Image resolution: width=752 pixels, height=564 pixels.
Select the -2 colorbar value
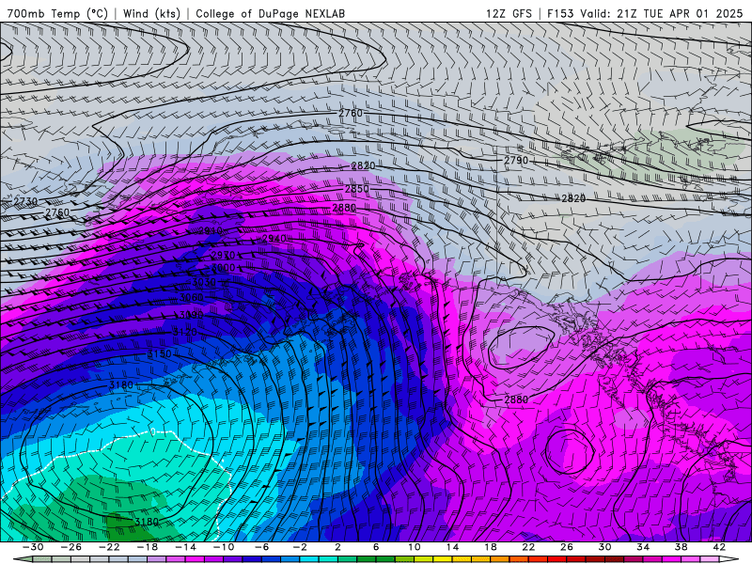pyautogui.click(x=300, y=547)
